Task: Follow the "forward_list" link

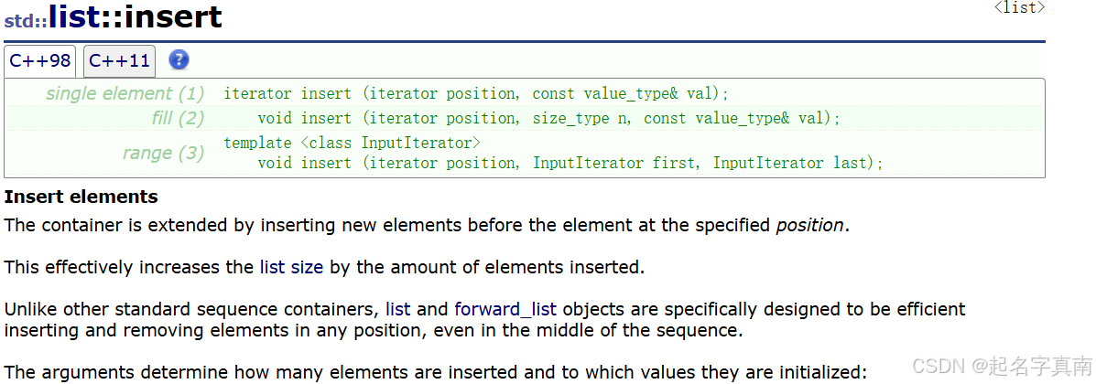Action: coord(506,309)
